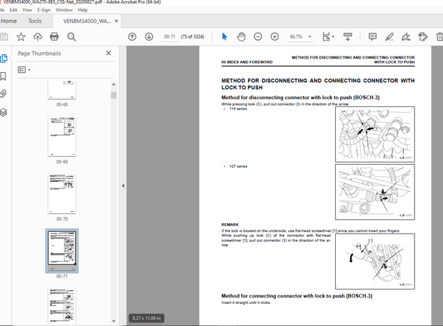Screen dimensions: 443x326
Task: Open the Help menu
Action: tap(82, 10)
